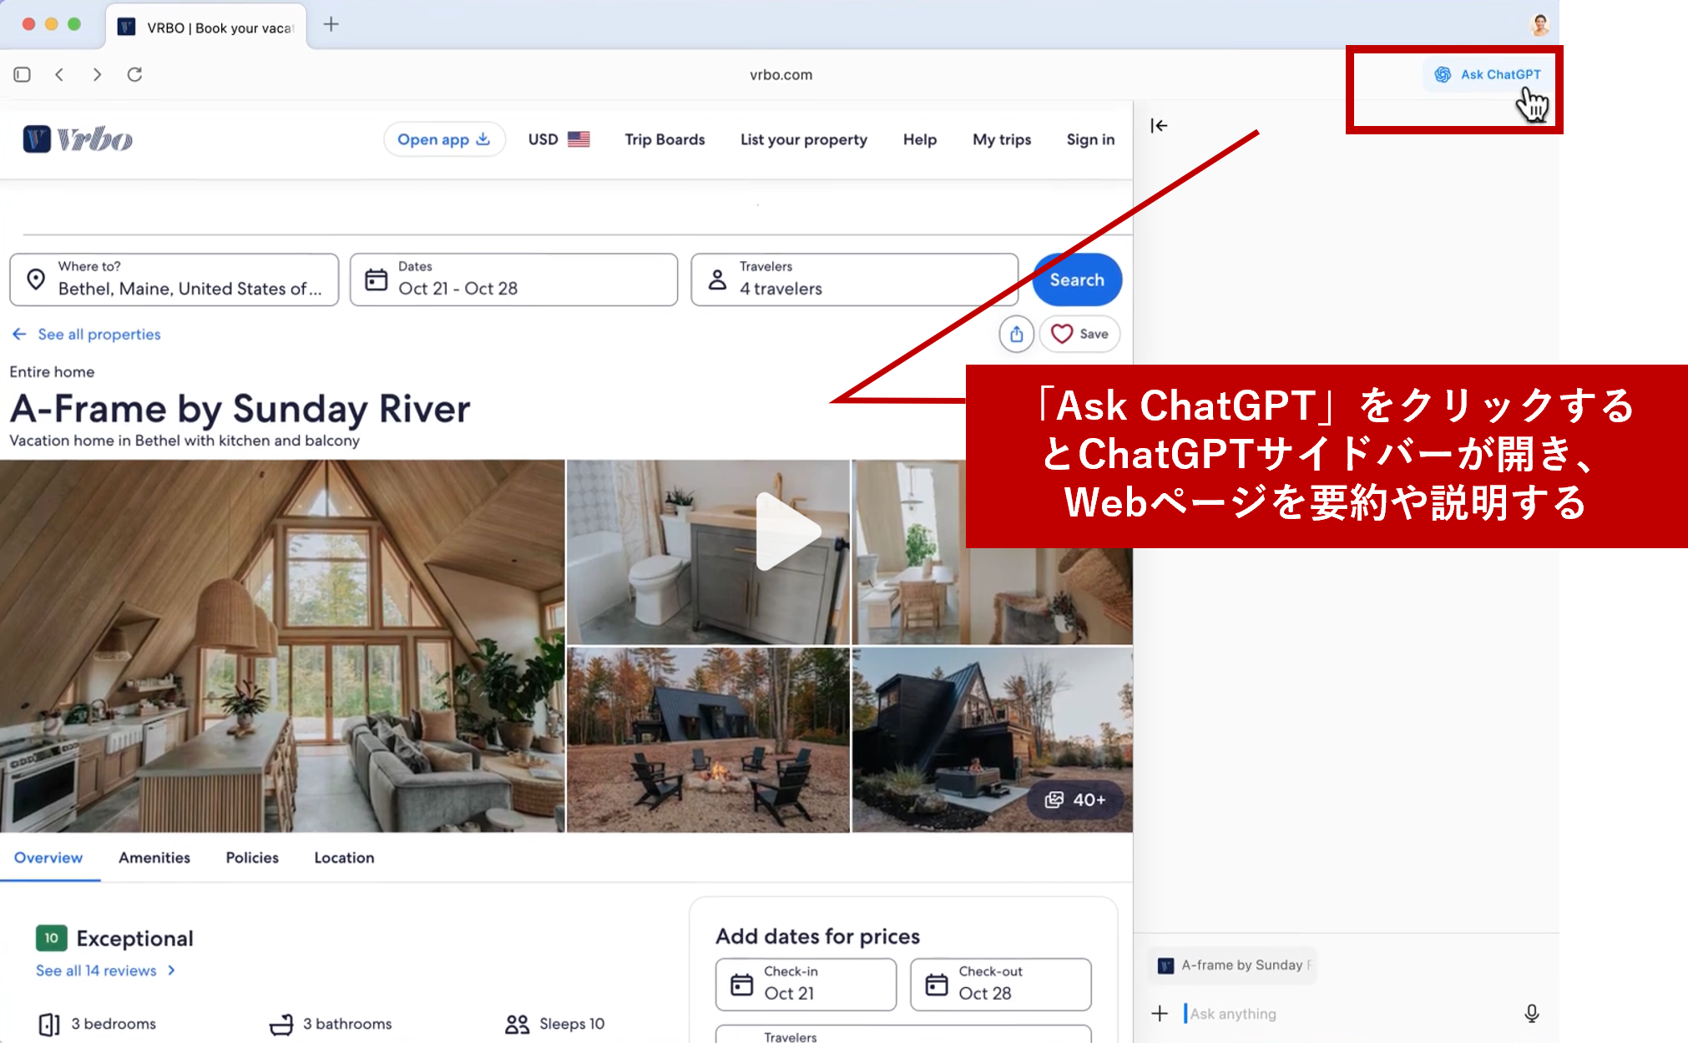Open the ChatGPT sidebar via Ask ChatGPT

pyautogui.click(x=1488, y=74)
